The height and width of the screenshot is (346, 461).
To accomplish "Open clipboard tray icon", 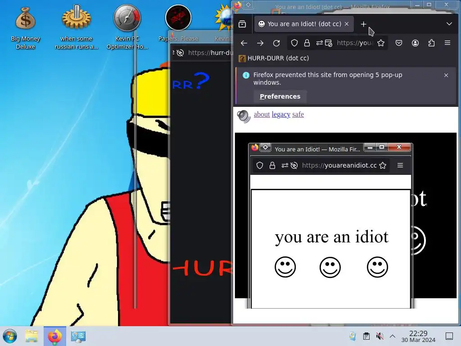I will pyautogui.click(x=366, y=336).
